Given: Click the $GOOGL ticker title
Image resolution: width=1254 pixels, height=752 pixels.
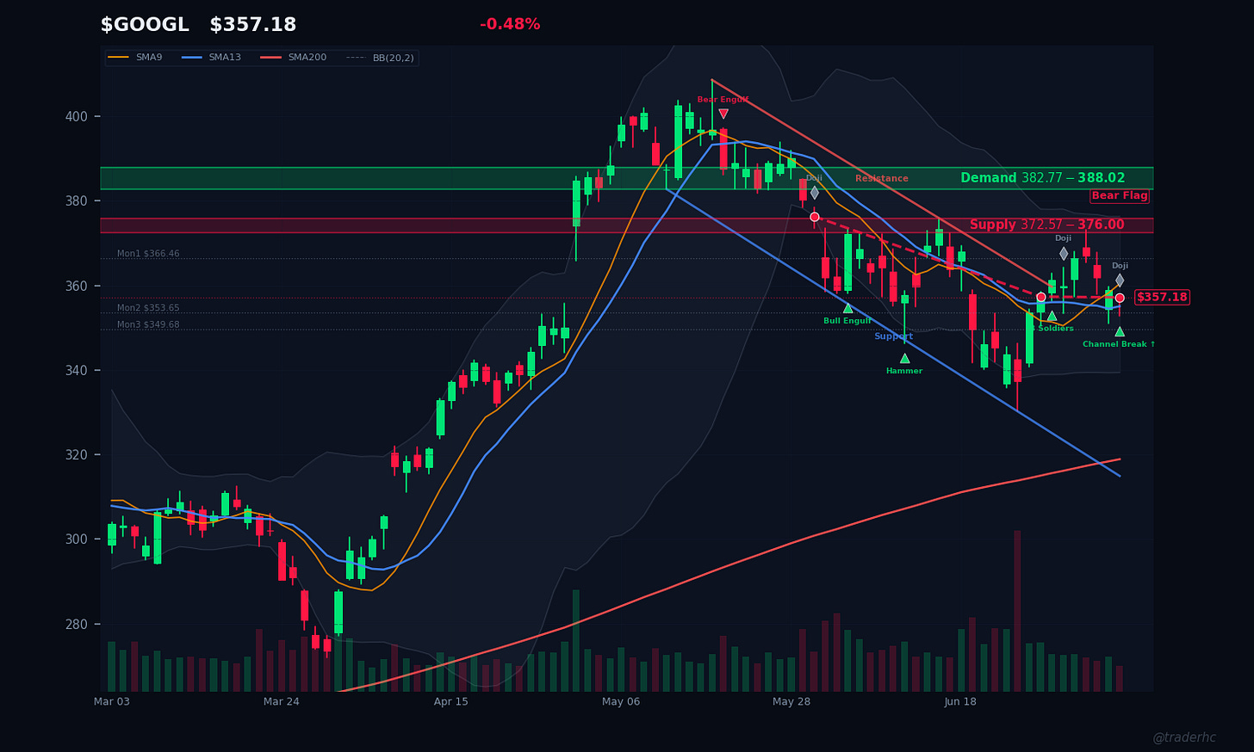Looking at the screenshot, I should pos(145,25).
